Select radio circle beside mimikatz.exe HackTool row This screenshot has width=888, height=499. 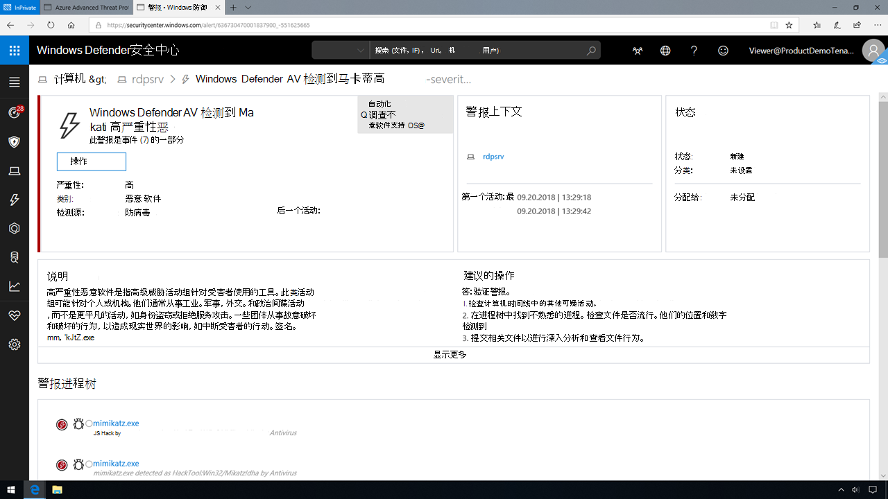point(89,464)
